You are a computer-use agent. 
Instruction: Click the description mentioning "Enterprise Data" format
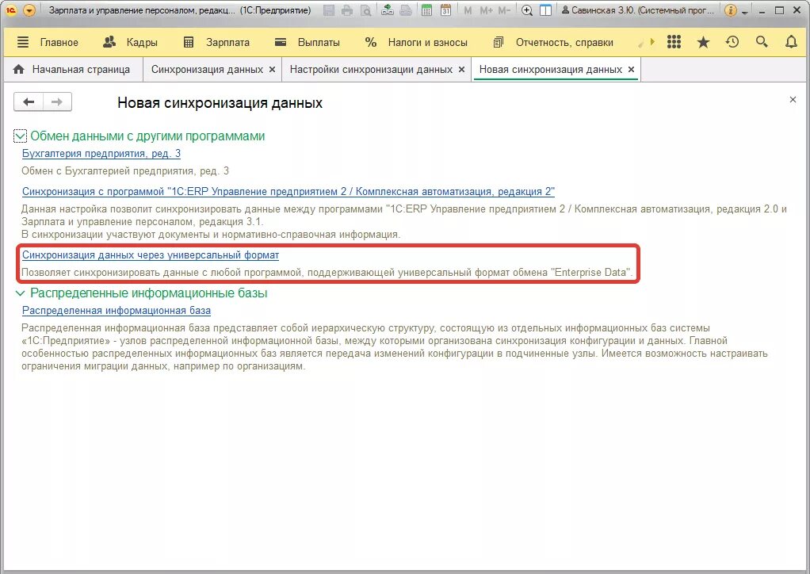(x=327, y=272)
